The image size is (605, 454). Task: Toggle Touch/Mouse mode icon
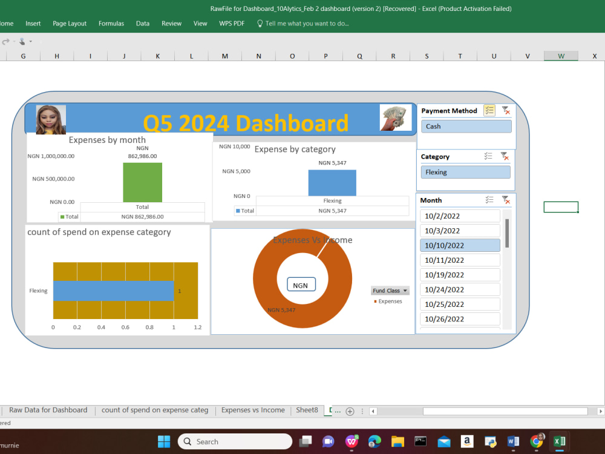tap(22, 41)
